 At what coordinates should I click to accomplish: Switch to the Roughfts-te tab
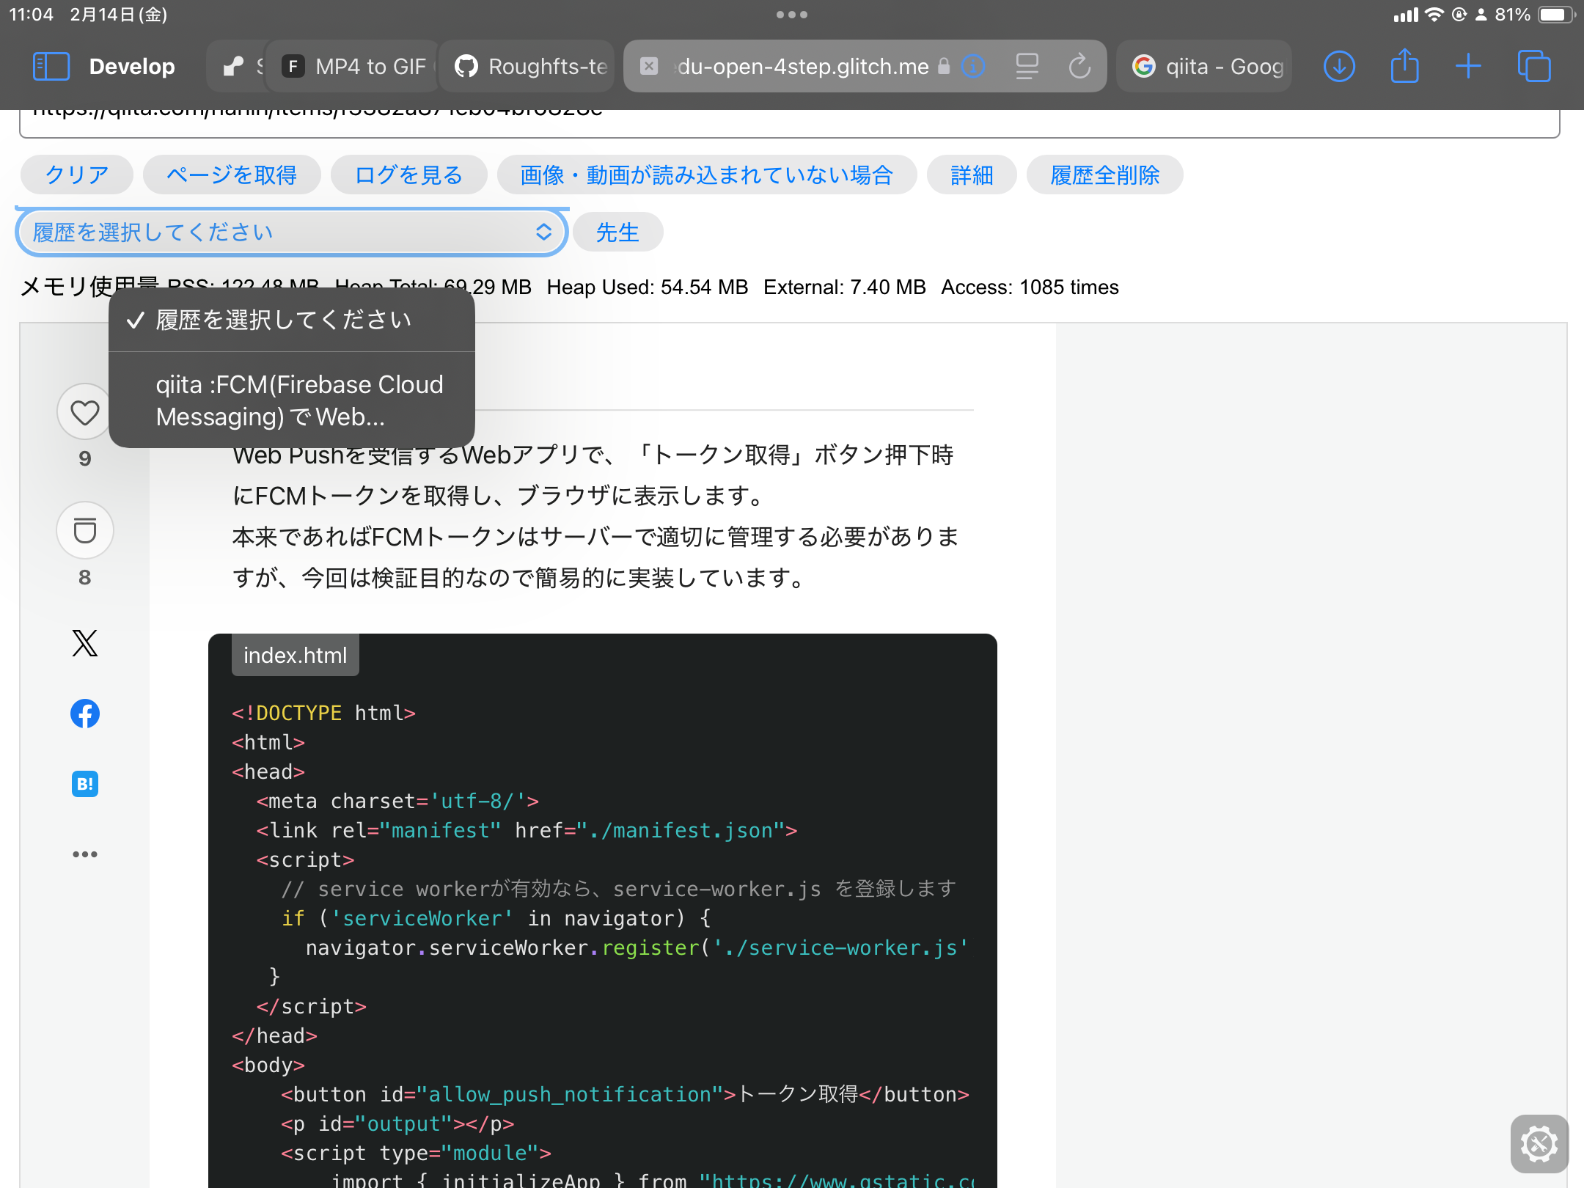tap(527, 65)
